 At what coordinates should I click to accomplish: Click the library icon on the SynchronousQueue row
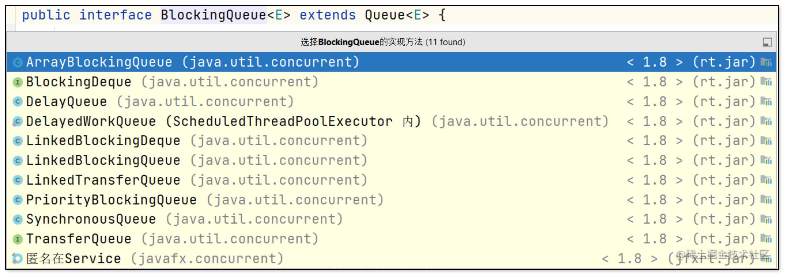(x=766, y=220)
